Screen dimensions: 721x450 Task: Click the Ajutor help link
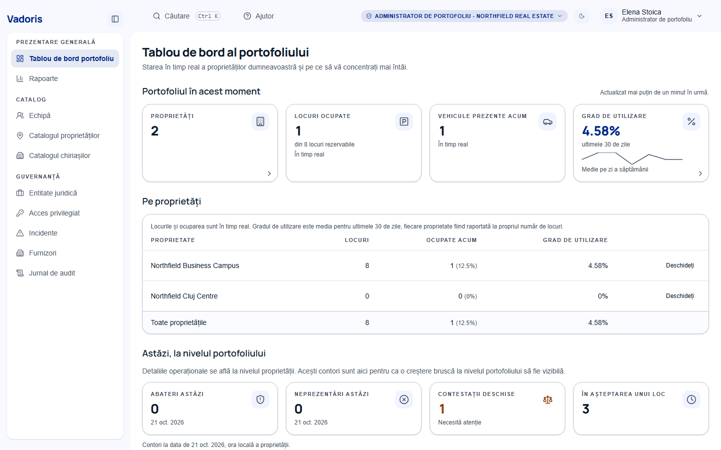coord(259,16)
